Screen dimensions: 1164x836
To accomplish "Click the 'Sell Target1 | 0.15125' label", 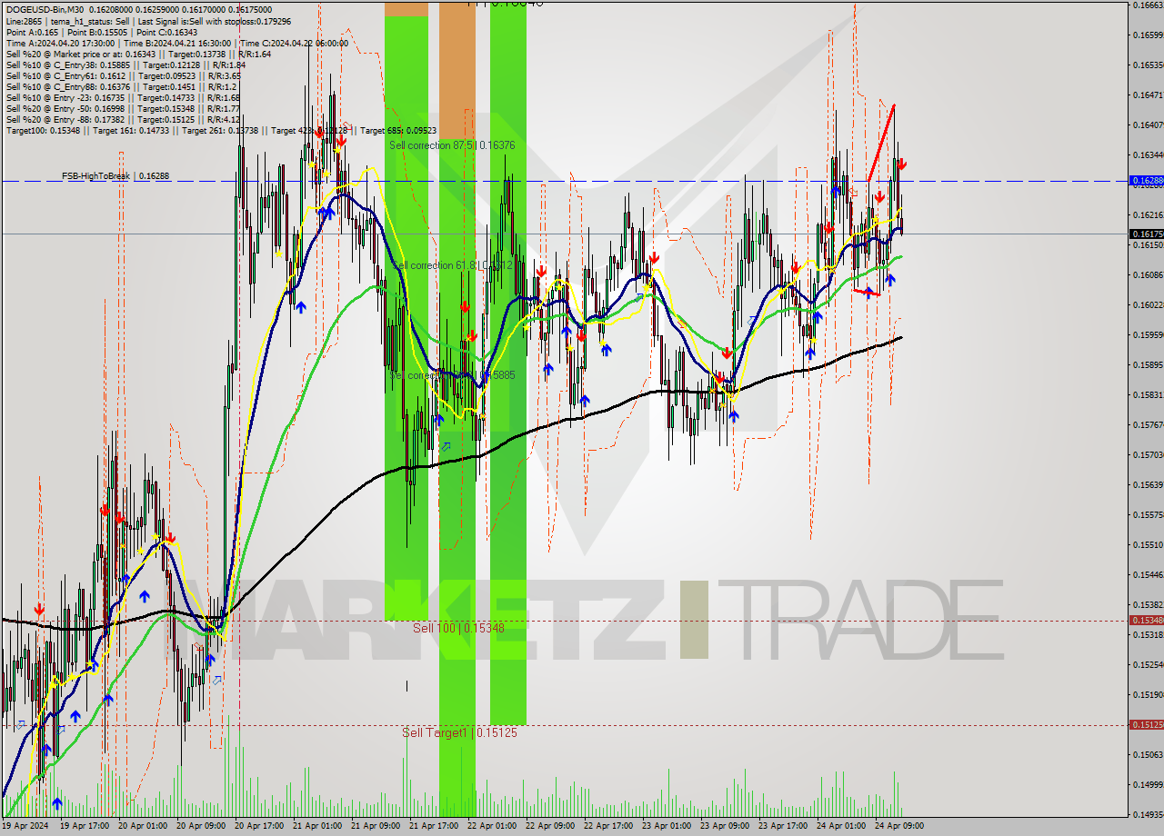I will pyautogui.click(x=459, y=732).
